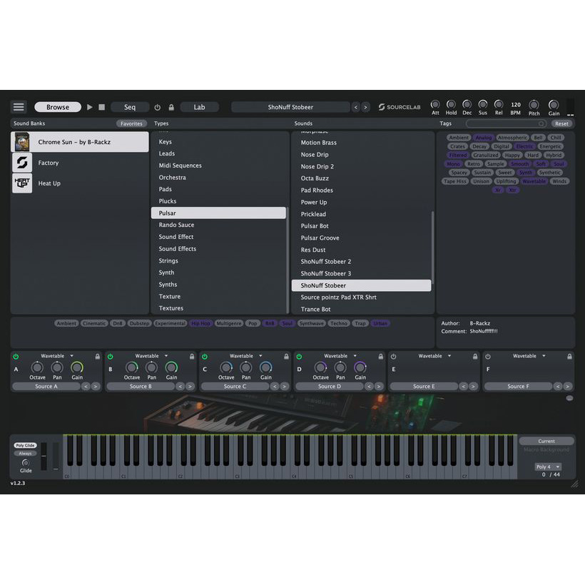Enable power for Source F

coord(488,357)
